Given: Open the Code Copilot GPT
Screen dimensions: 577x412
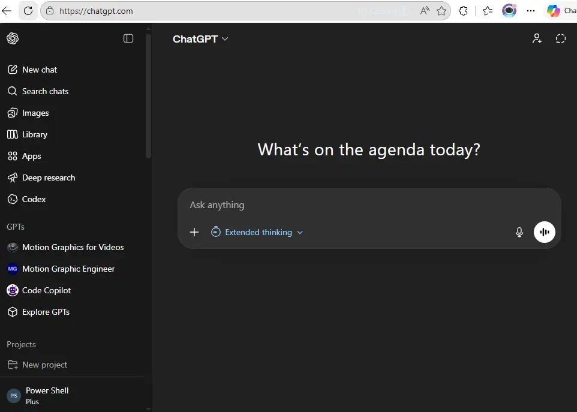Looking at the screenshot, I should pyautogui.click(x=72, y=290).
